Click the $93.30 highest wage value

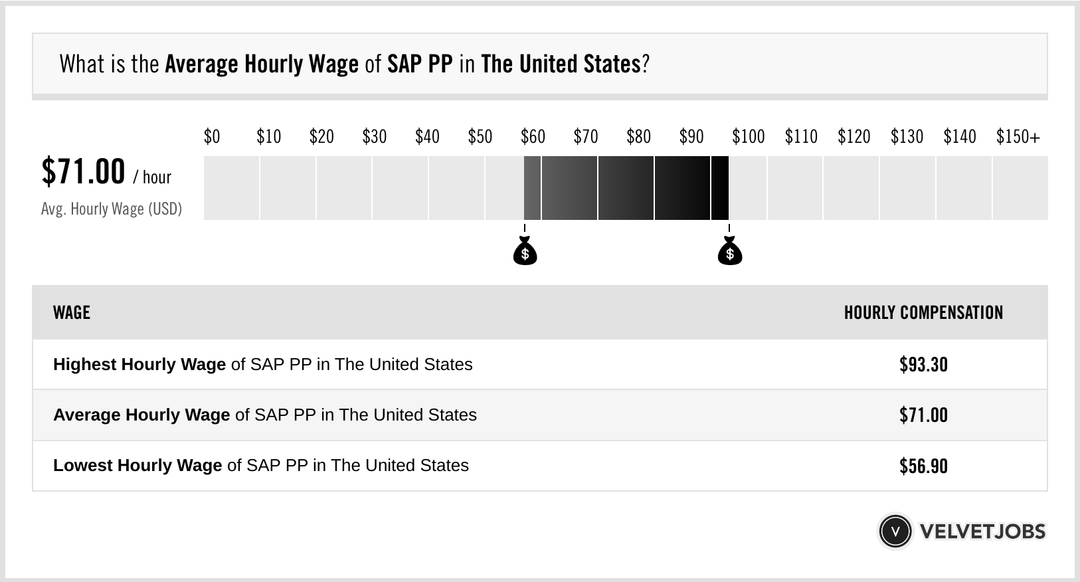(923, 365)
